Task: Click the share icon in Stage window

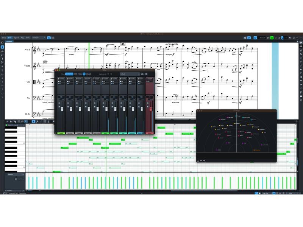Action: [x=198, y=160]
